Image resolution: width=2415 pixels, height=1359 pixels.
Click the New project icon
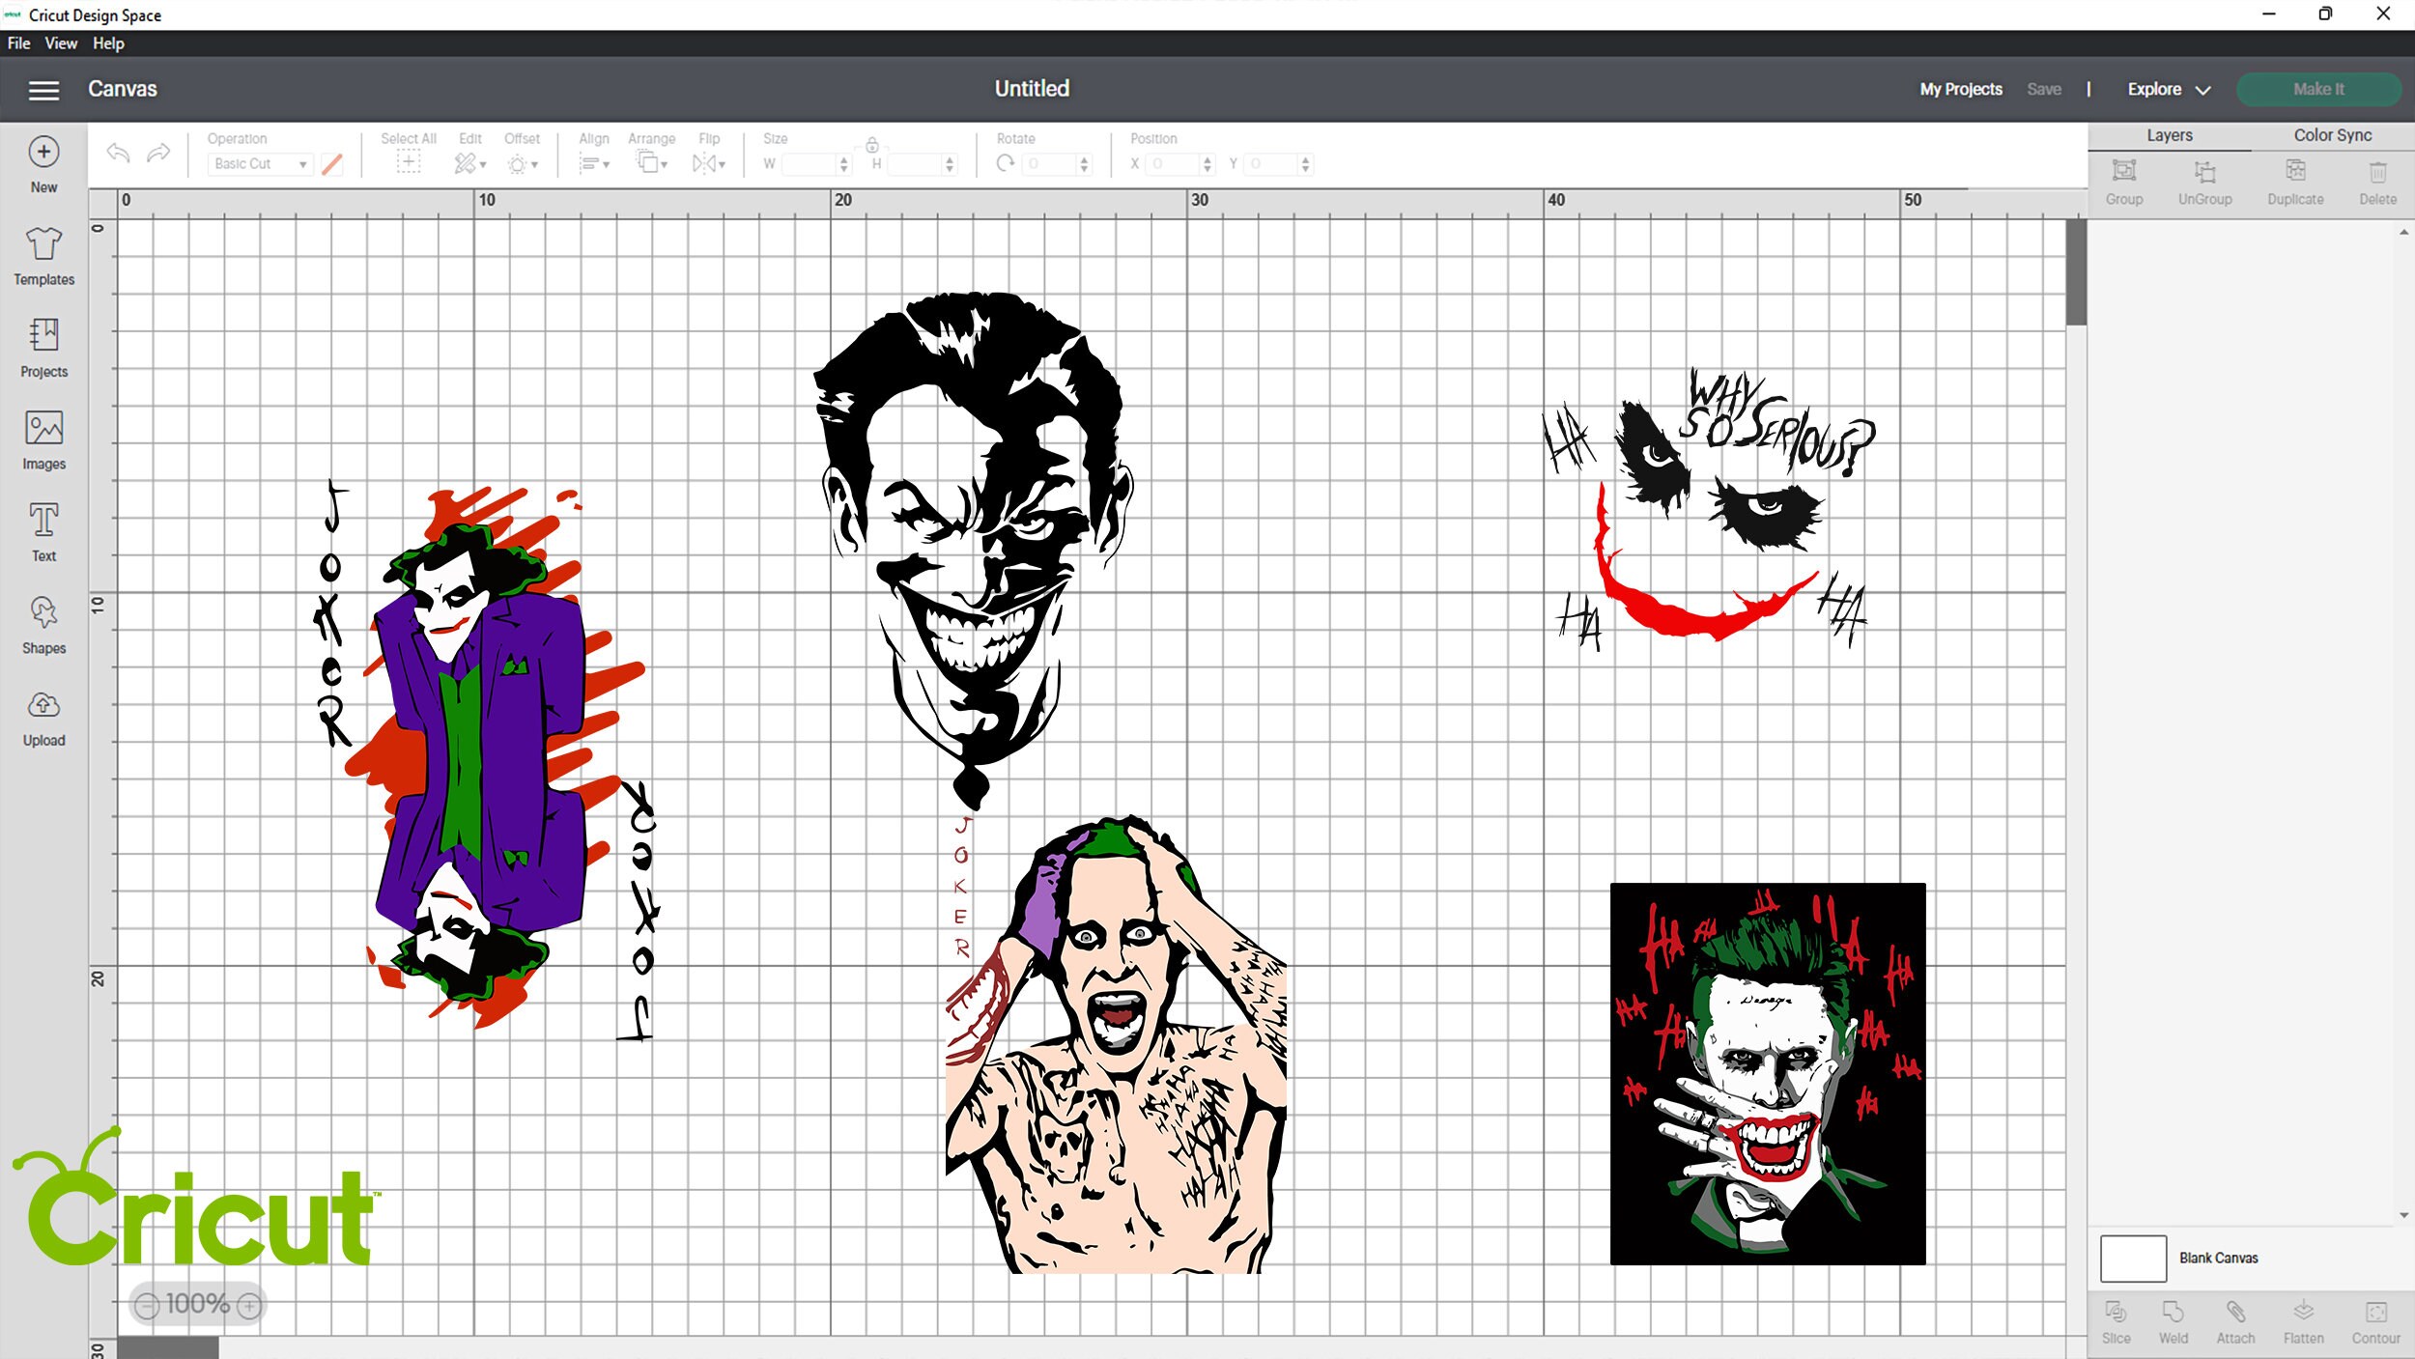(43, 152)
